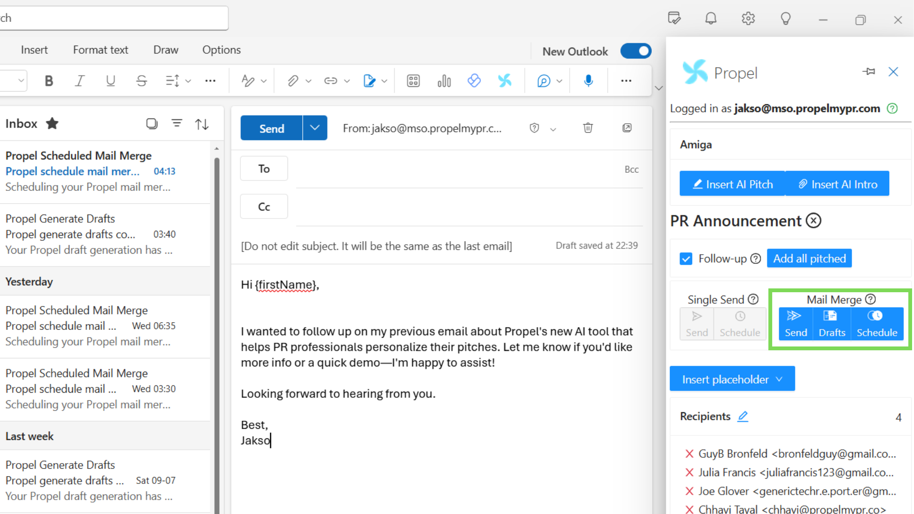Open My Day calendar check icon
The image size is (914, 514).
(x=674, y=19)
